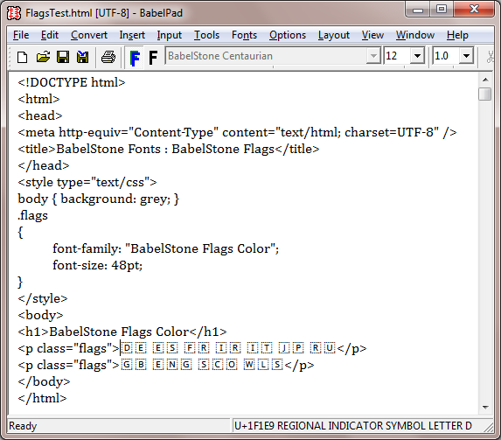
Task: Open the Convert menu
Action: coord(89,35)
